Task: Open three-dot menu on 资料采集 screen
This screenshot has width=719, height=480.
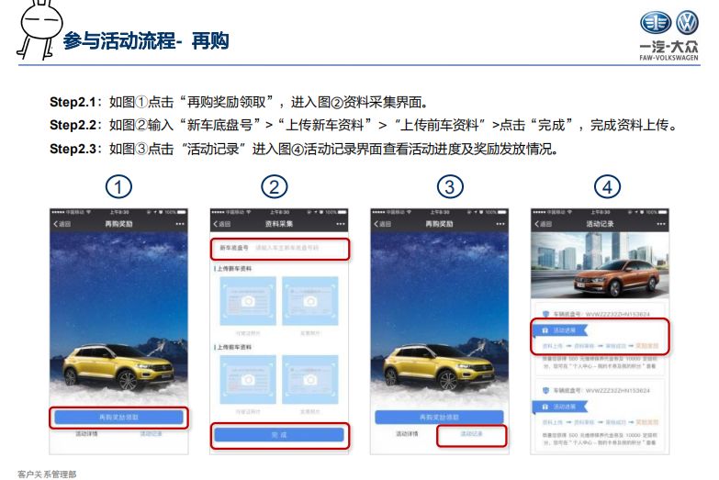Action: 341,224
